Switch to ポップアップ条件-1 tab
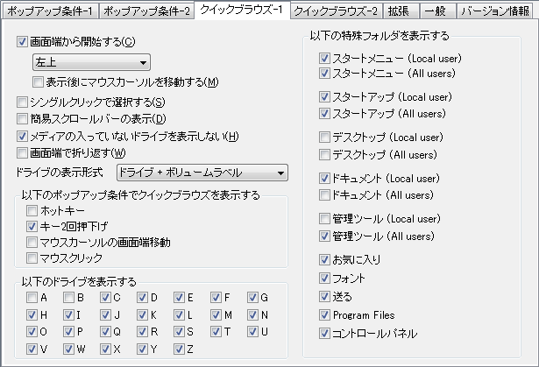 pyautogui.click(x=50, y=11)
